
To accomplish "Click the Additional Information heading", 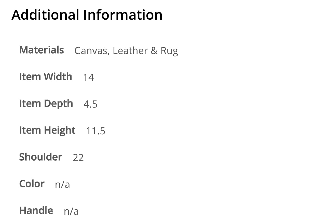I will [87, 15].
